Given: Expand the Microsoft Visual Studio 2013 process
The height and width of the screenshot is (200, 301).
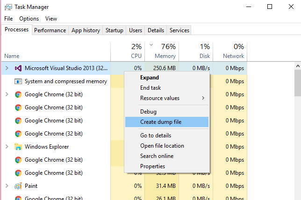Looking at the screenshot, I should [7, 68].
